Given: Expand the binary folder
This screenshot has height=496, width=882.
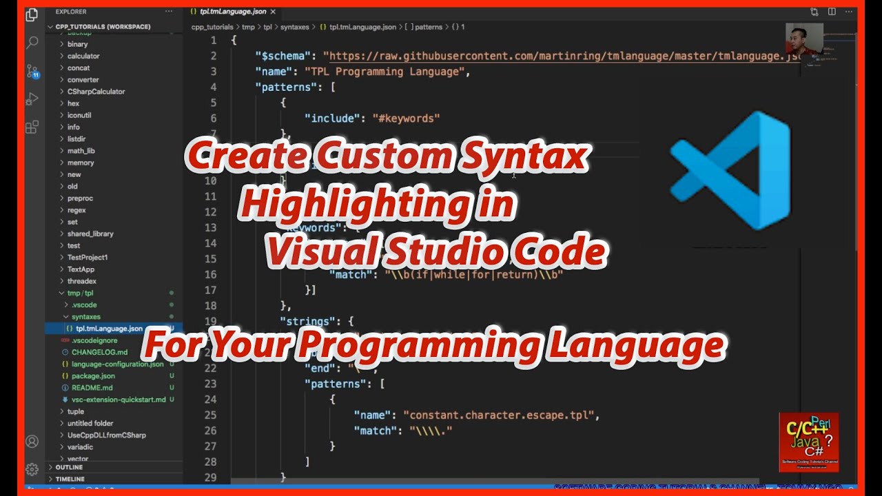Looking at the screenshot, I should coord(62,44).
